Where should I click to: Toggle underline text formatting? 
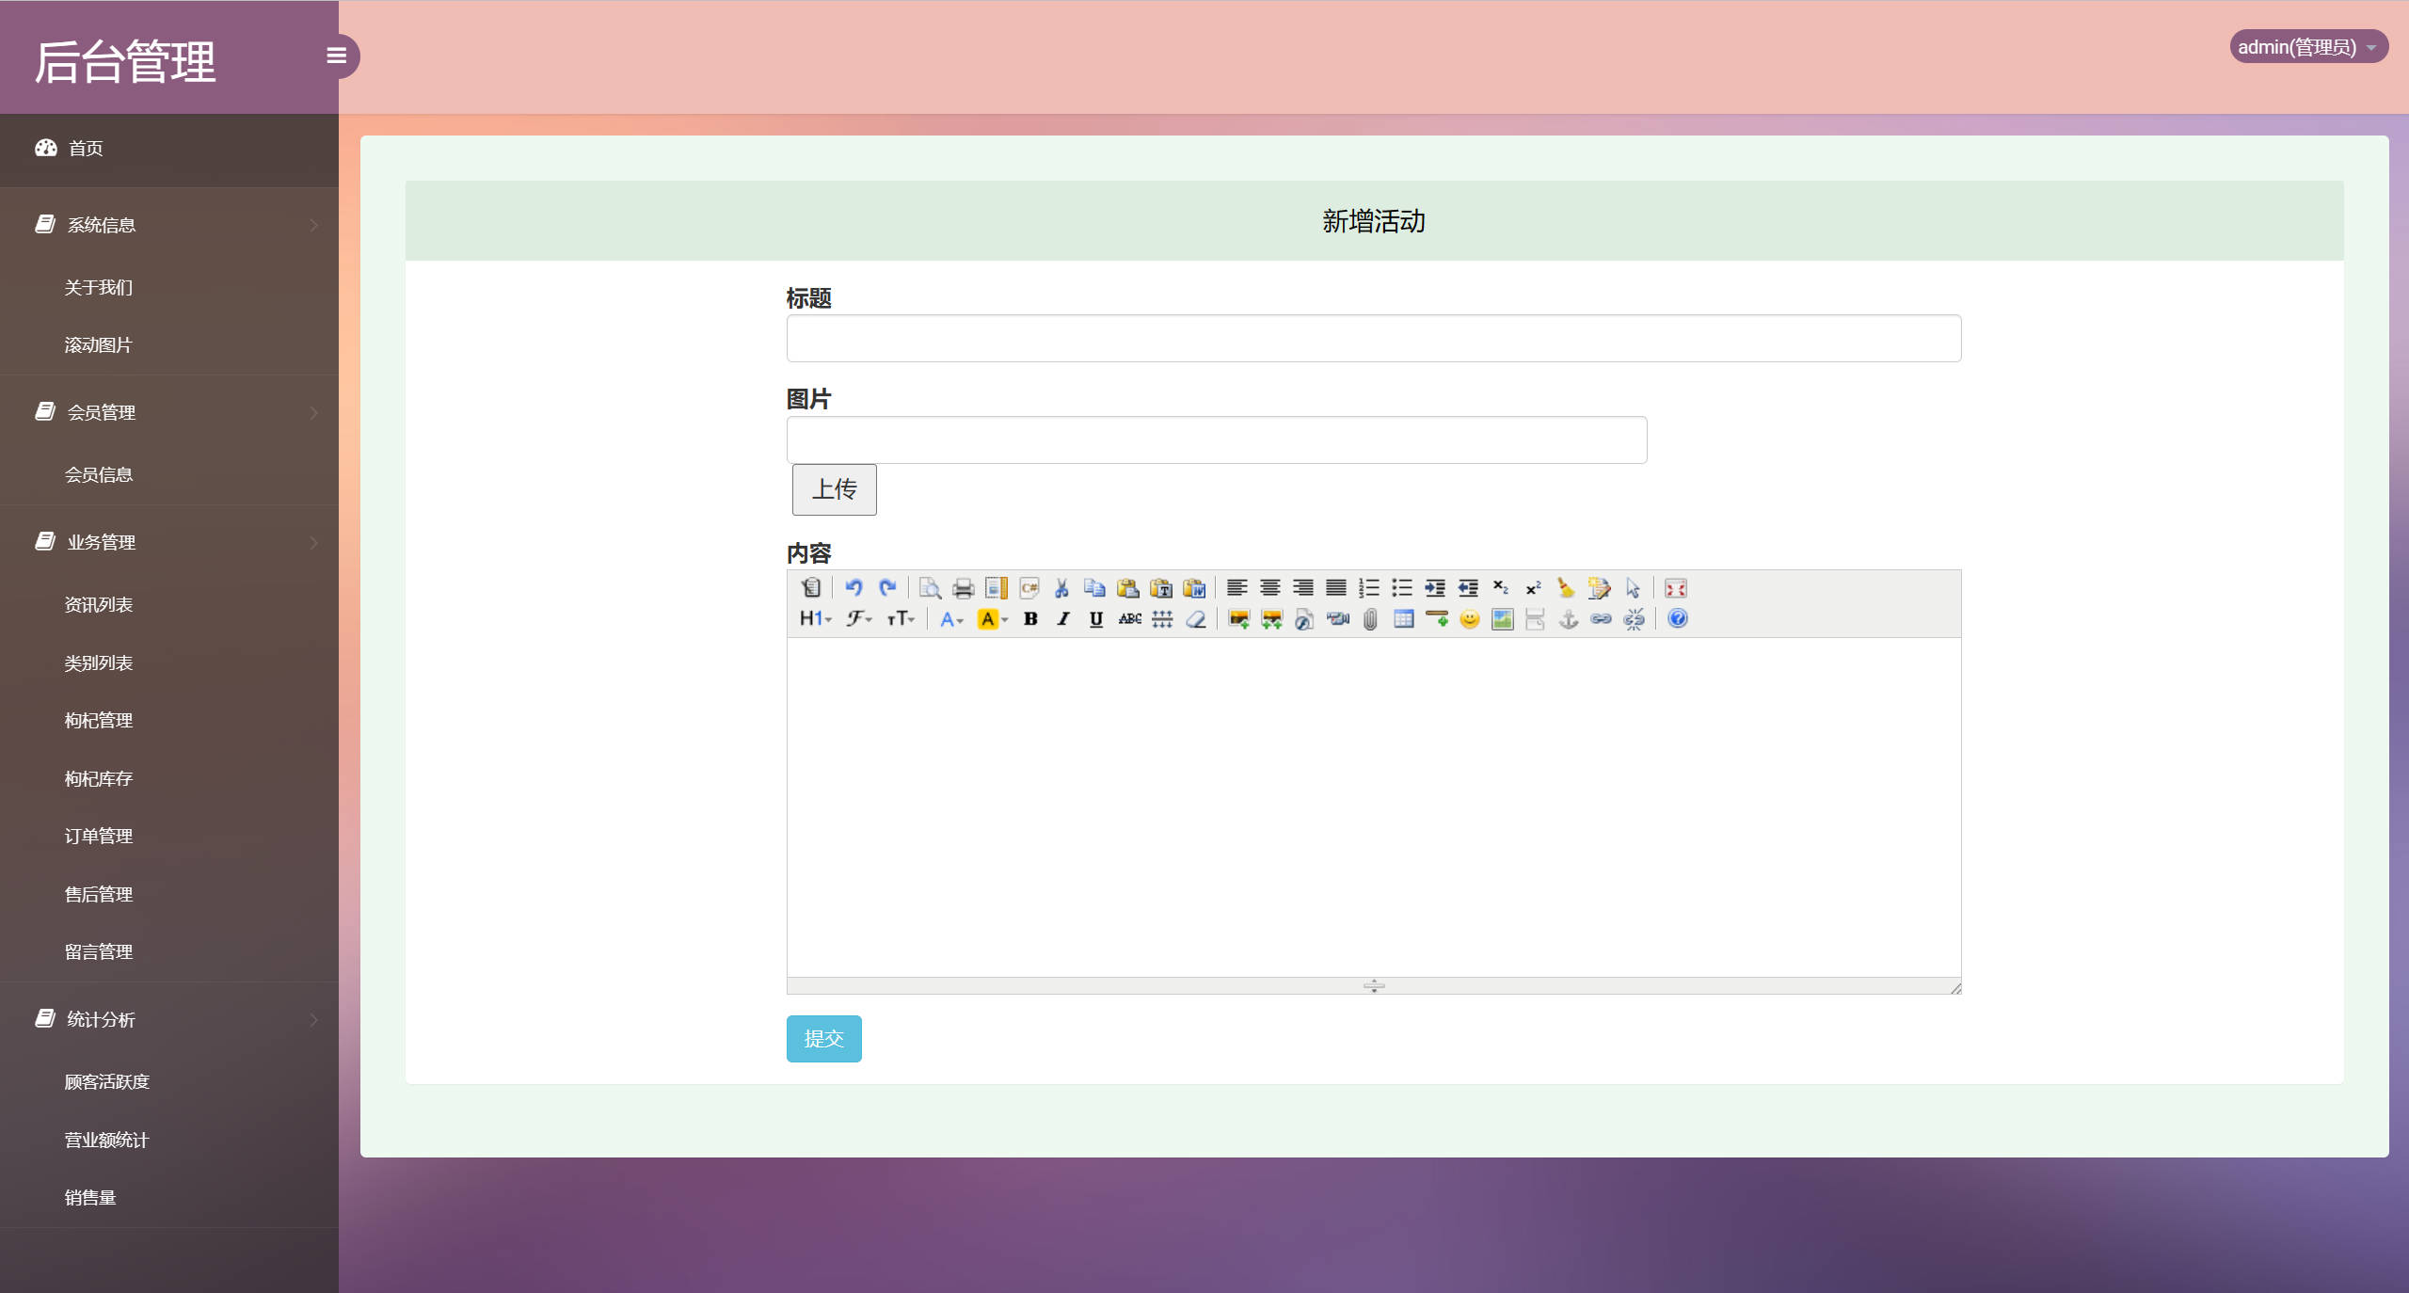[x=1094, y=618]
